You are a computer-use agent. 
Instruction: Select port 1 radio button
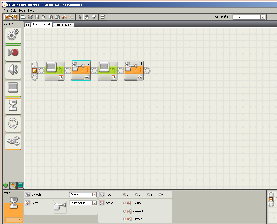pyautogui.click(x=125, y=195)
